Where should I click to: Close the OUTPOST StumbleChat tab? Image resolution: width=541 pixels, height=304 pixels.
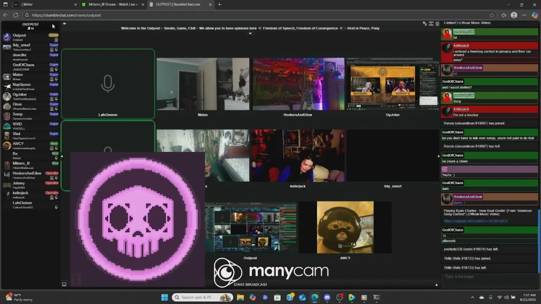210,4
